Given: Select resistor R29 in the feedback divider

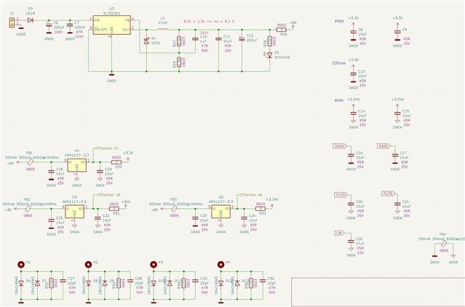Looking at the screenshot, I should click(179, 63).
